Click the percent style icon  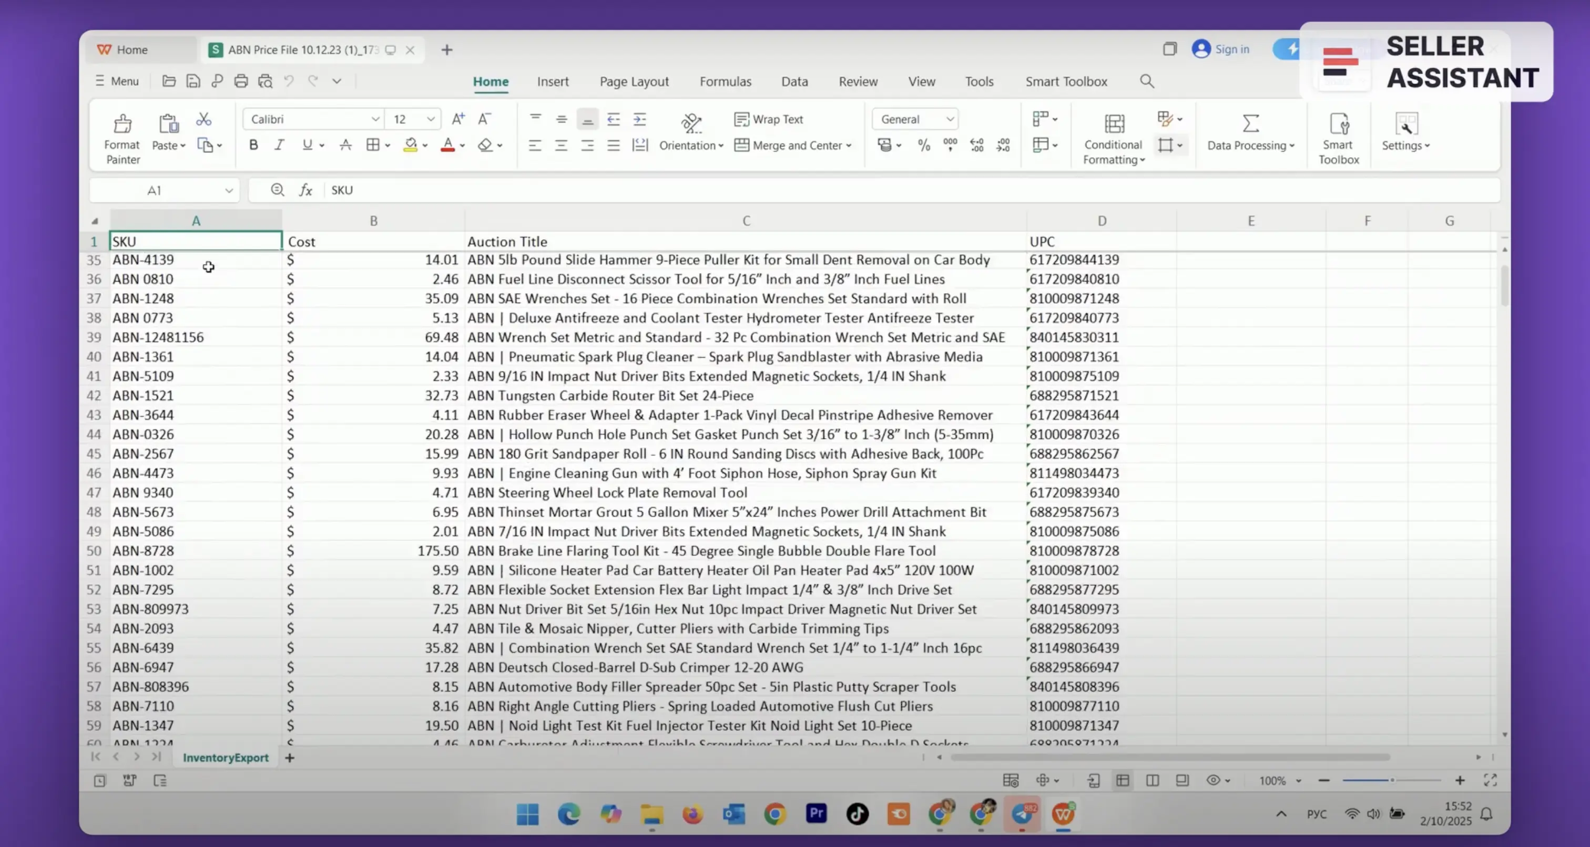click(923, 146)
